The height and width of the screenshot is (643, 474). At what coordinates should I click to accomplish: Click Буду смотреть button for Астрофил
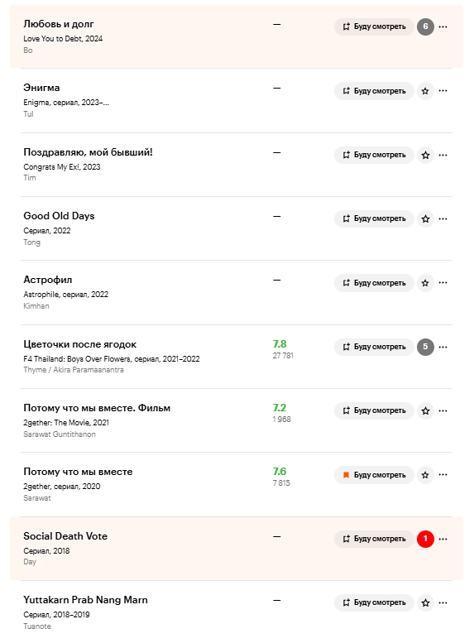click(374, 283)
